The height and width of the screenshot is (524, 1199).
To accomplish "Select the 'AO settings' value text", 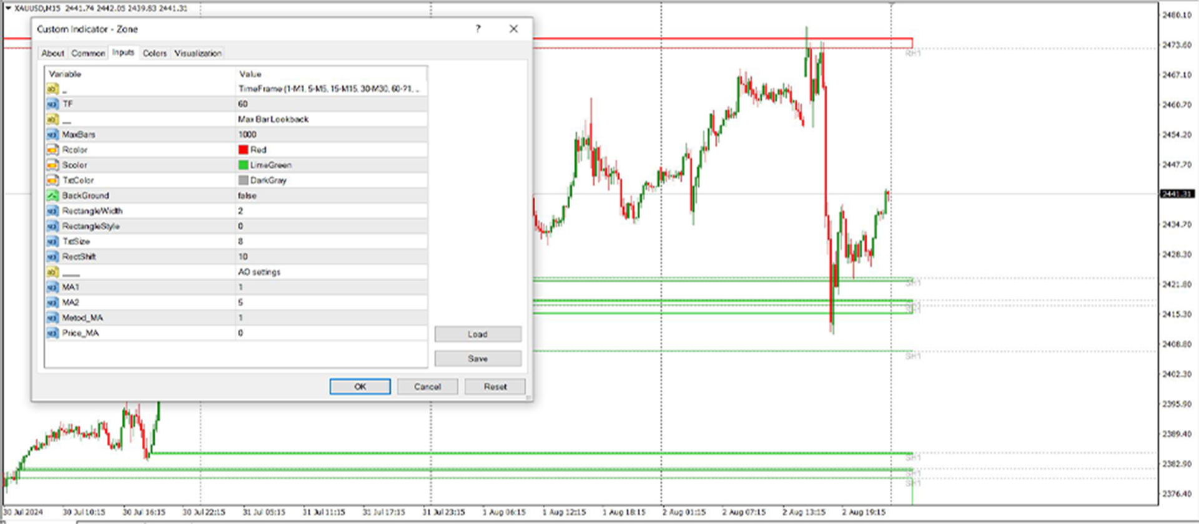I will pyautogui.click(x=259, y=272).
